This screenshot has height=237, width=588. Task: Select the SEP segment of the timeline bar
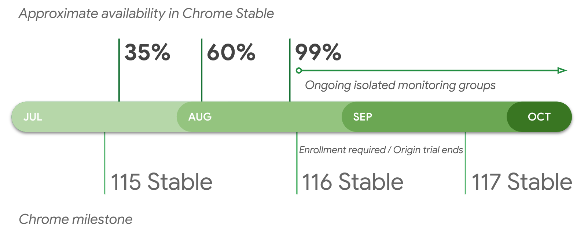[363, 117]
